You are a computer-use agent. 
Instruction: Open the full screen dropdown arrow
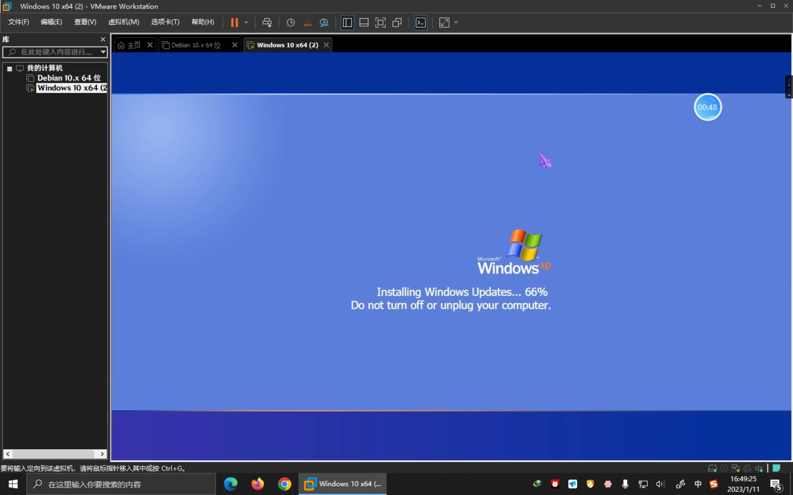pos(456,22)
